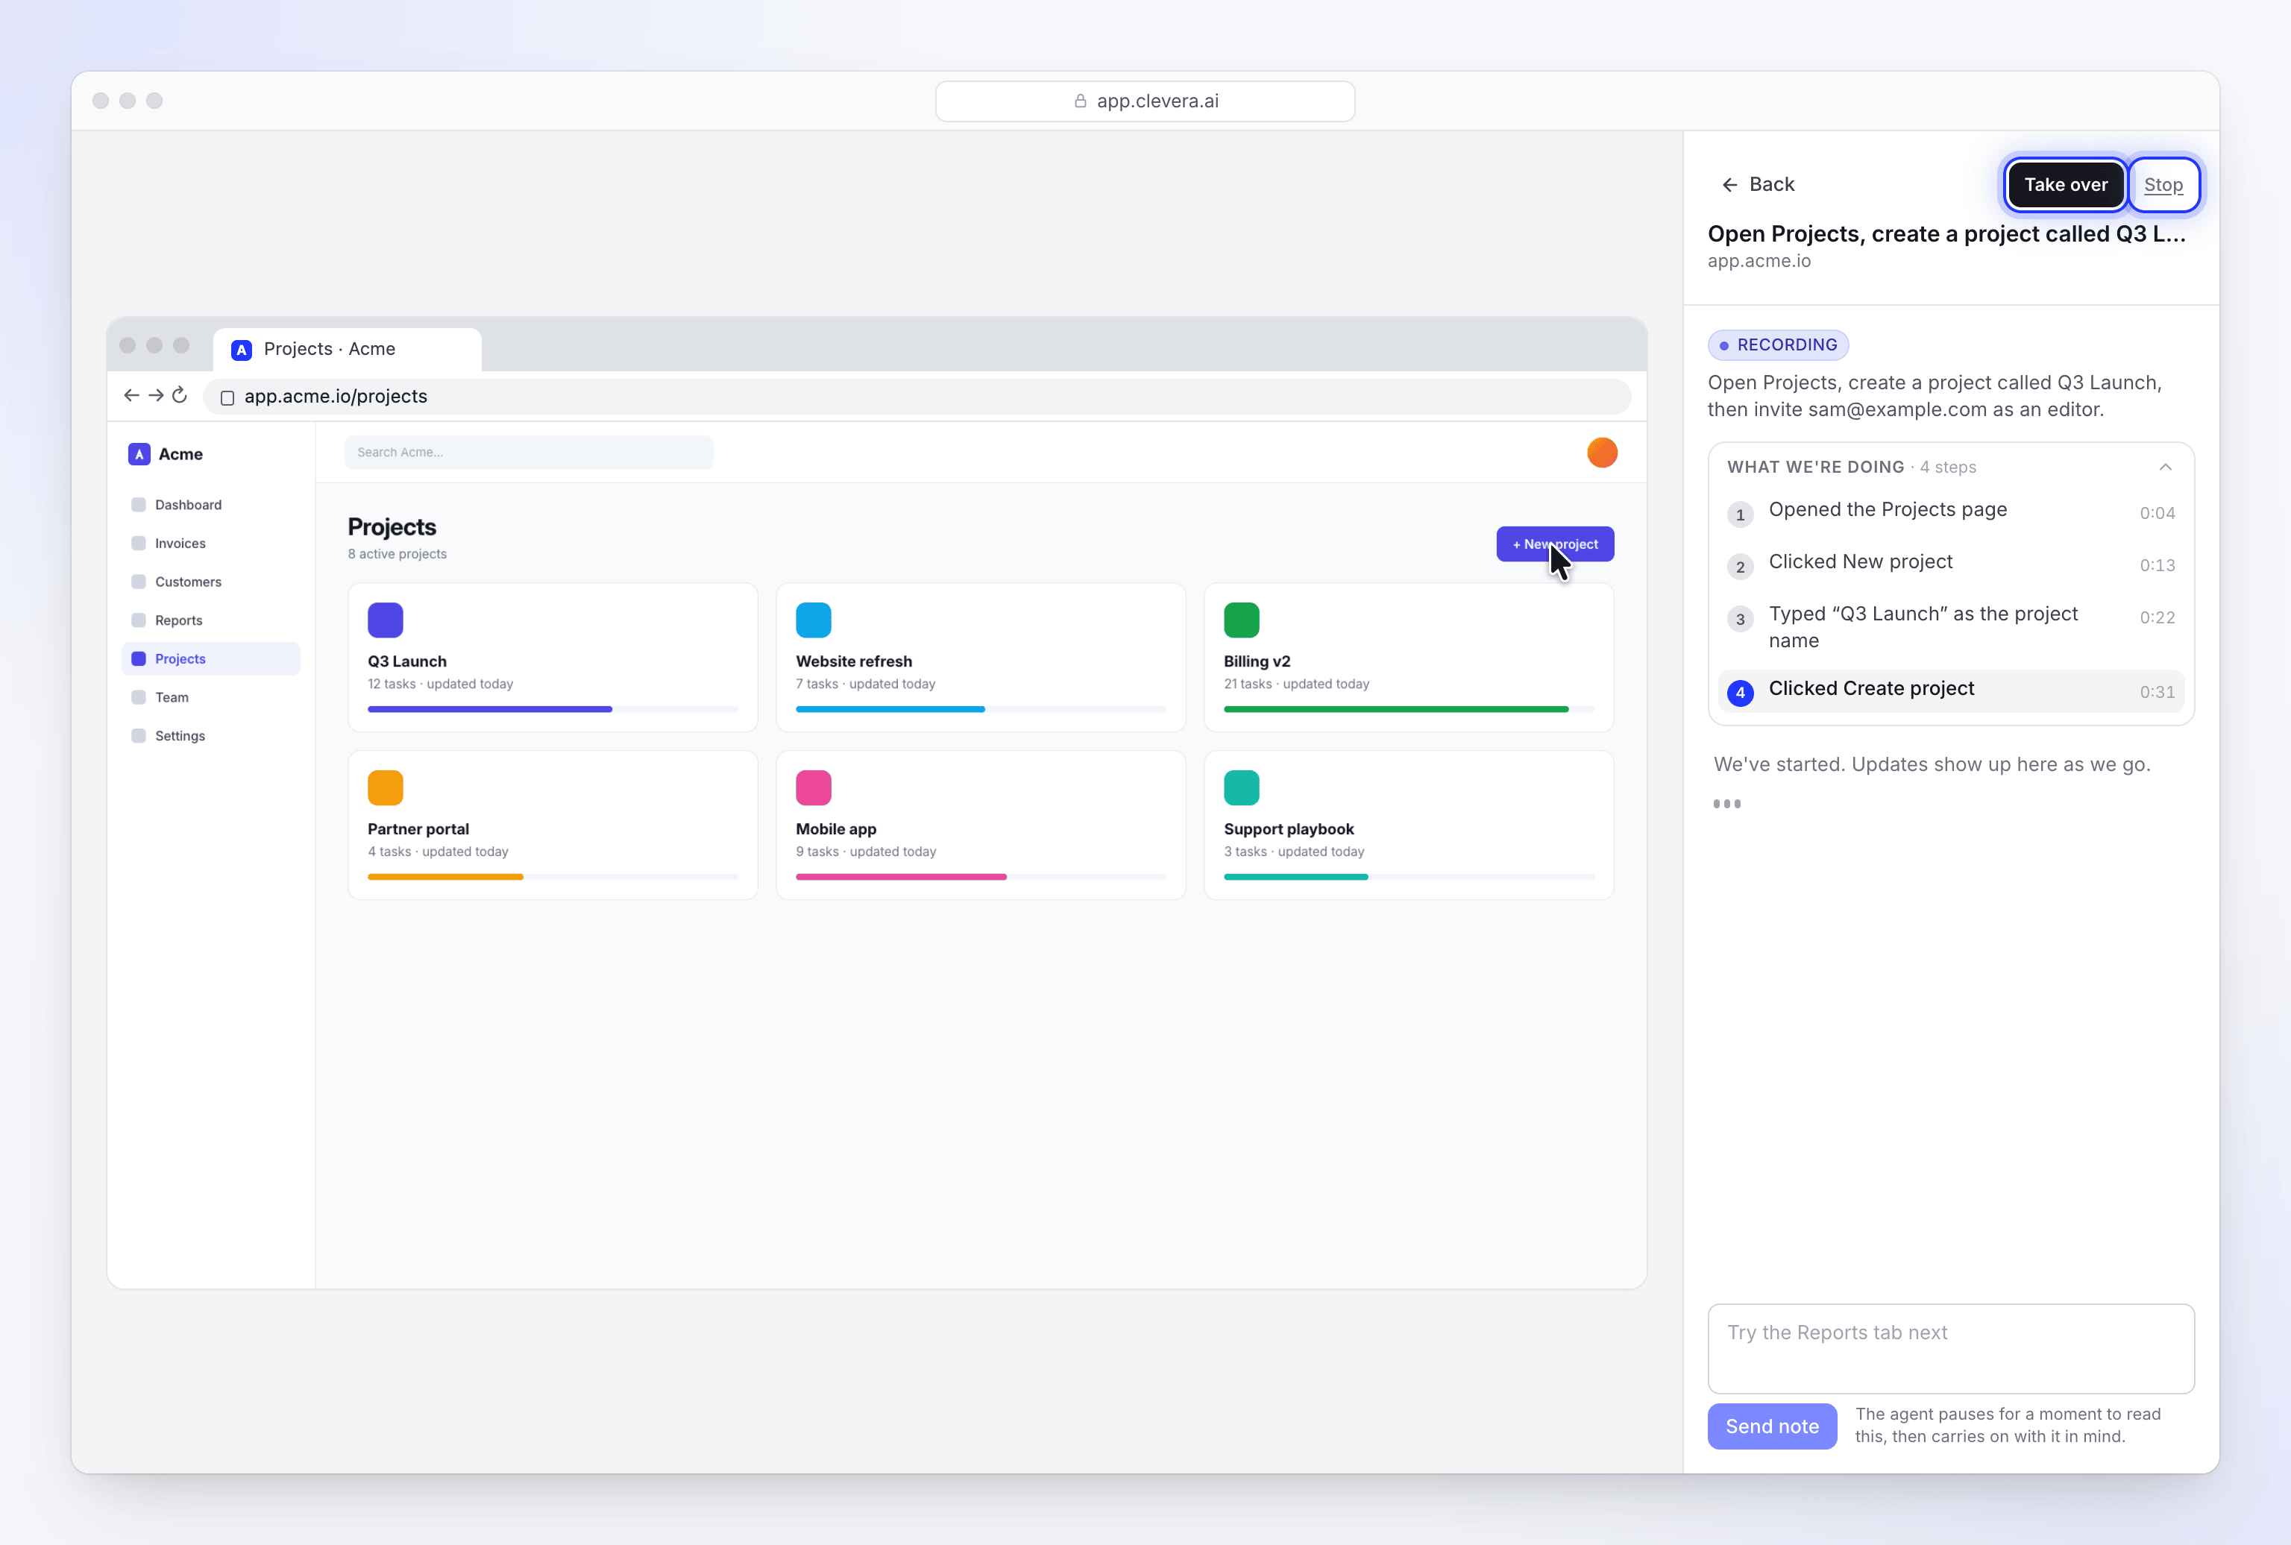Open the Support playbook project icon
The height and width of the screenshot is (1545, 2291).
click(x=1242, y=787)
